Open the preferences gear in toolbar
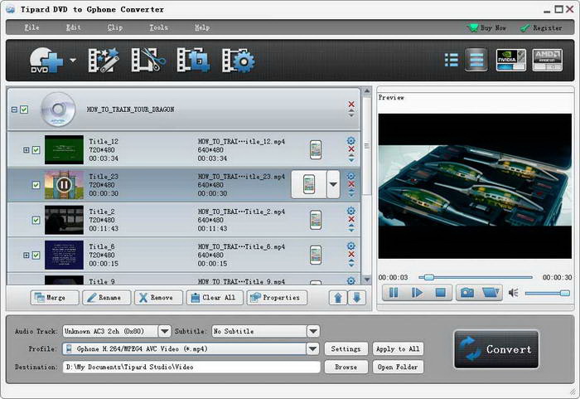This screenshot has height=399, width=580. click(239, 61)
